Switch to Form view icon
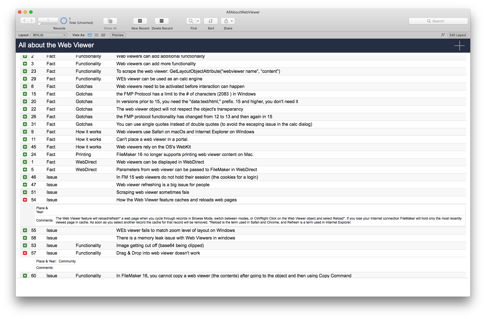This screenshot has height=319, width=486. (x=90, y=35)
